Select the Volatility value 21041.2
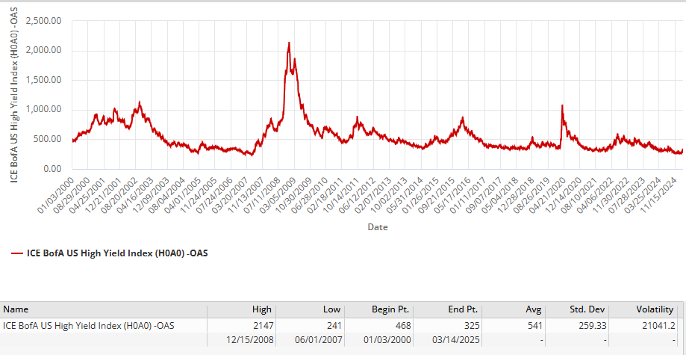Screen dimensions: 686x355 659,325
